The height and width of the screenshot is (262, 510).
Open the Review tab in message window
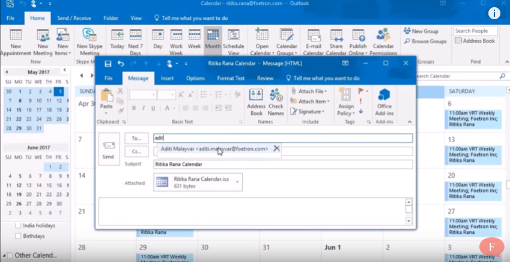pos(265,79)
